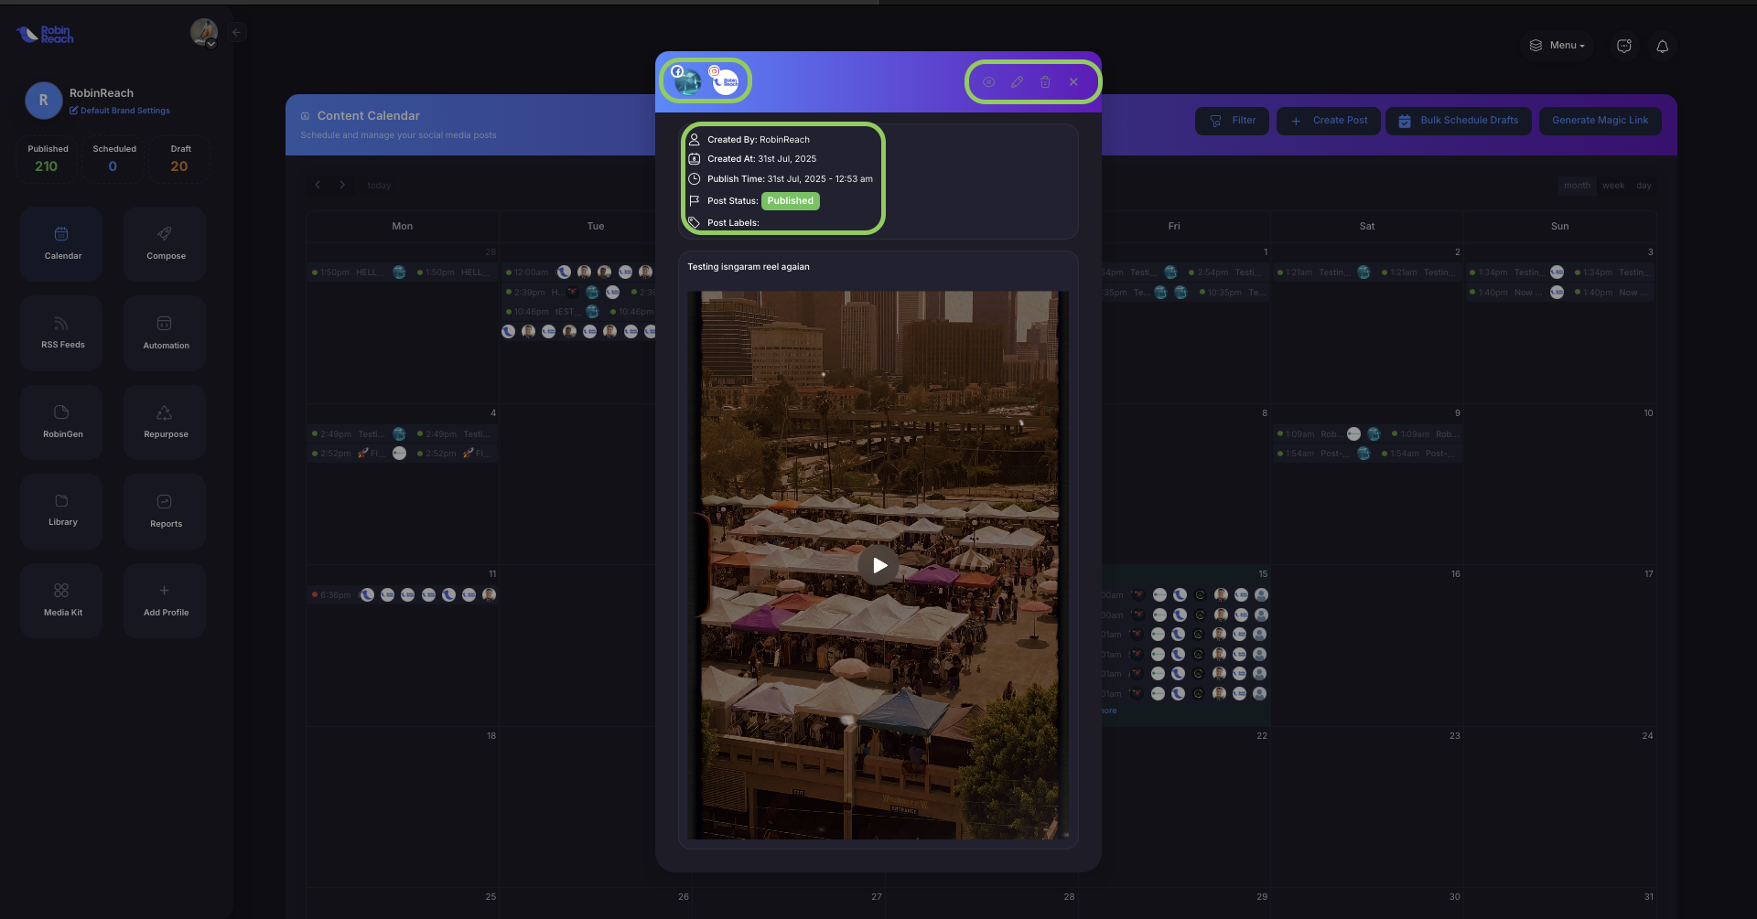The height and width of the screenshot is (919, 1757).
Task: Collapse the sidebar with the arrow button
Action: tap(237, 32)
